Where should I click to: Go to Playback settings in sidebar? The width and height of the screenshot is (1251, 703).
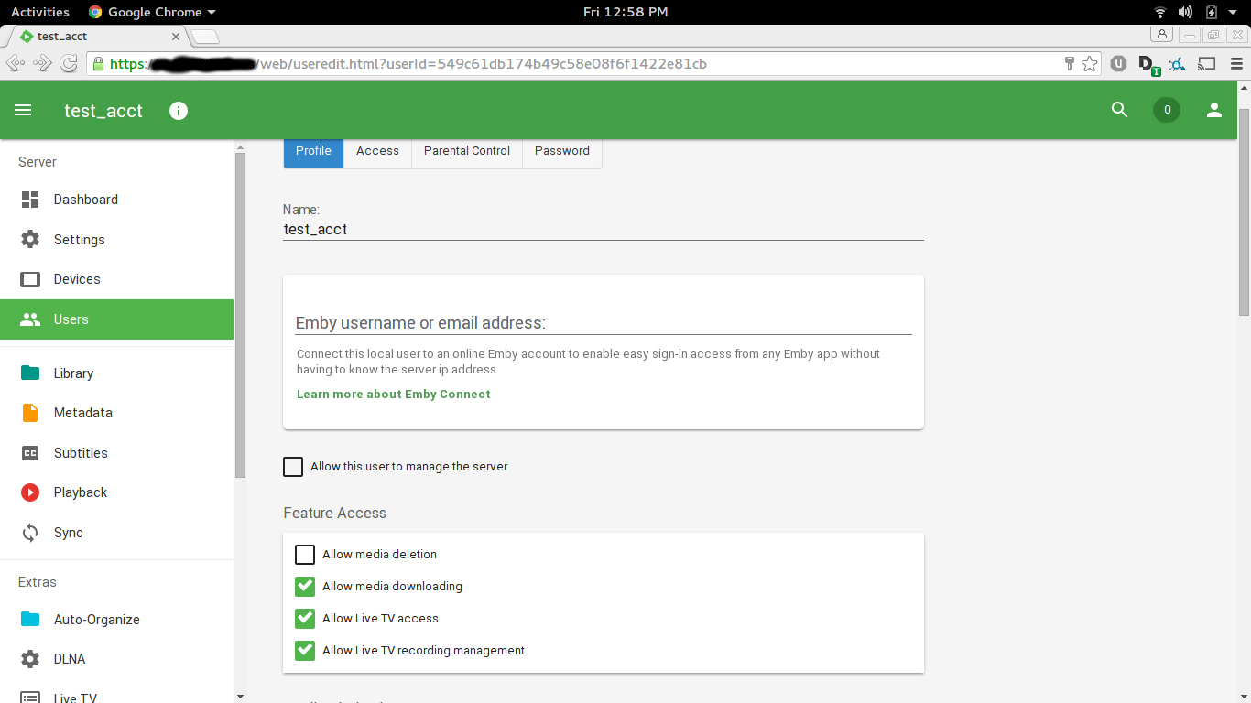click(x=81, y=492)
